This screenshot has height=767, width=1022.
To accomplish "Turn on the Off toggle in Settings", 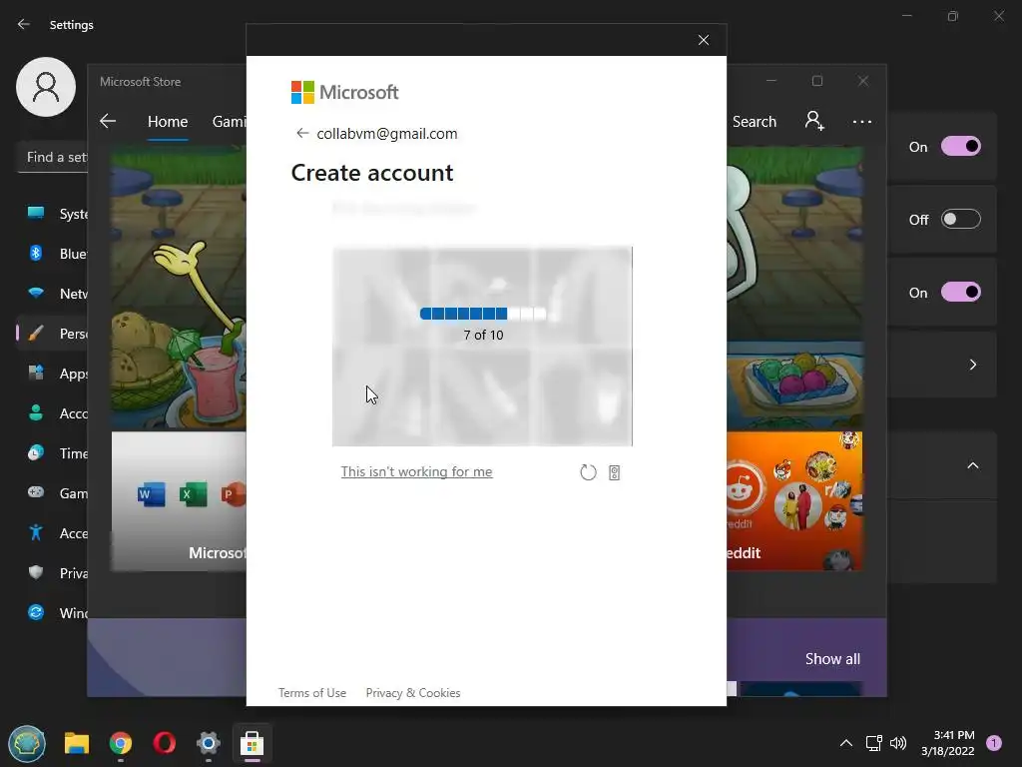I will [x=960, y=219].
